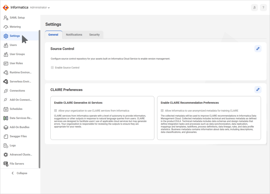Select Settings label in sidebar
270x194 pixels.
15,36
